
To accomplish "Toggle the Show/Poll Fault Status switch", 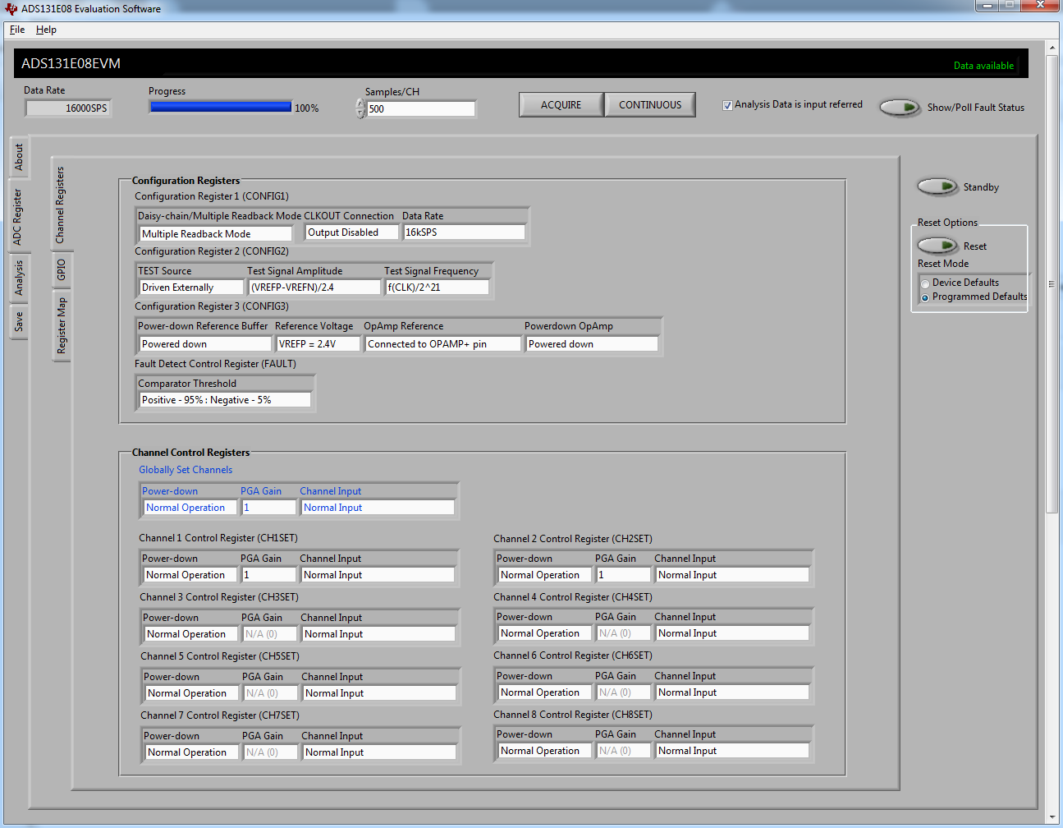I will [900, 108].
